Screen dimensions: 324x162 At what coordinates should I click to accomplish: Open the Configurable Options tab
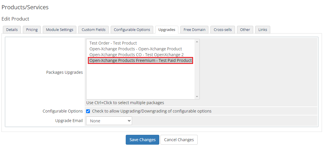(132, 30)
